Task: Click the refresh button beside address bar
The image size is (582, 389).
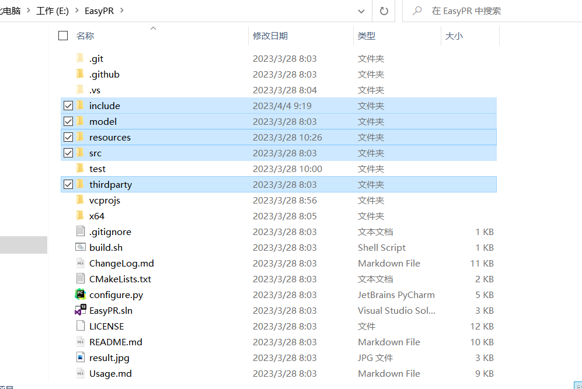Action: 384,11
